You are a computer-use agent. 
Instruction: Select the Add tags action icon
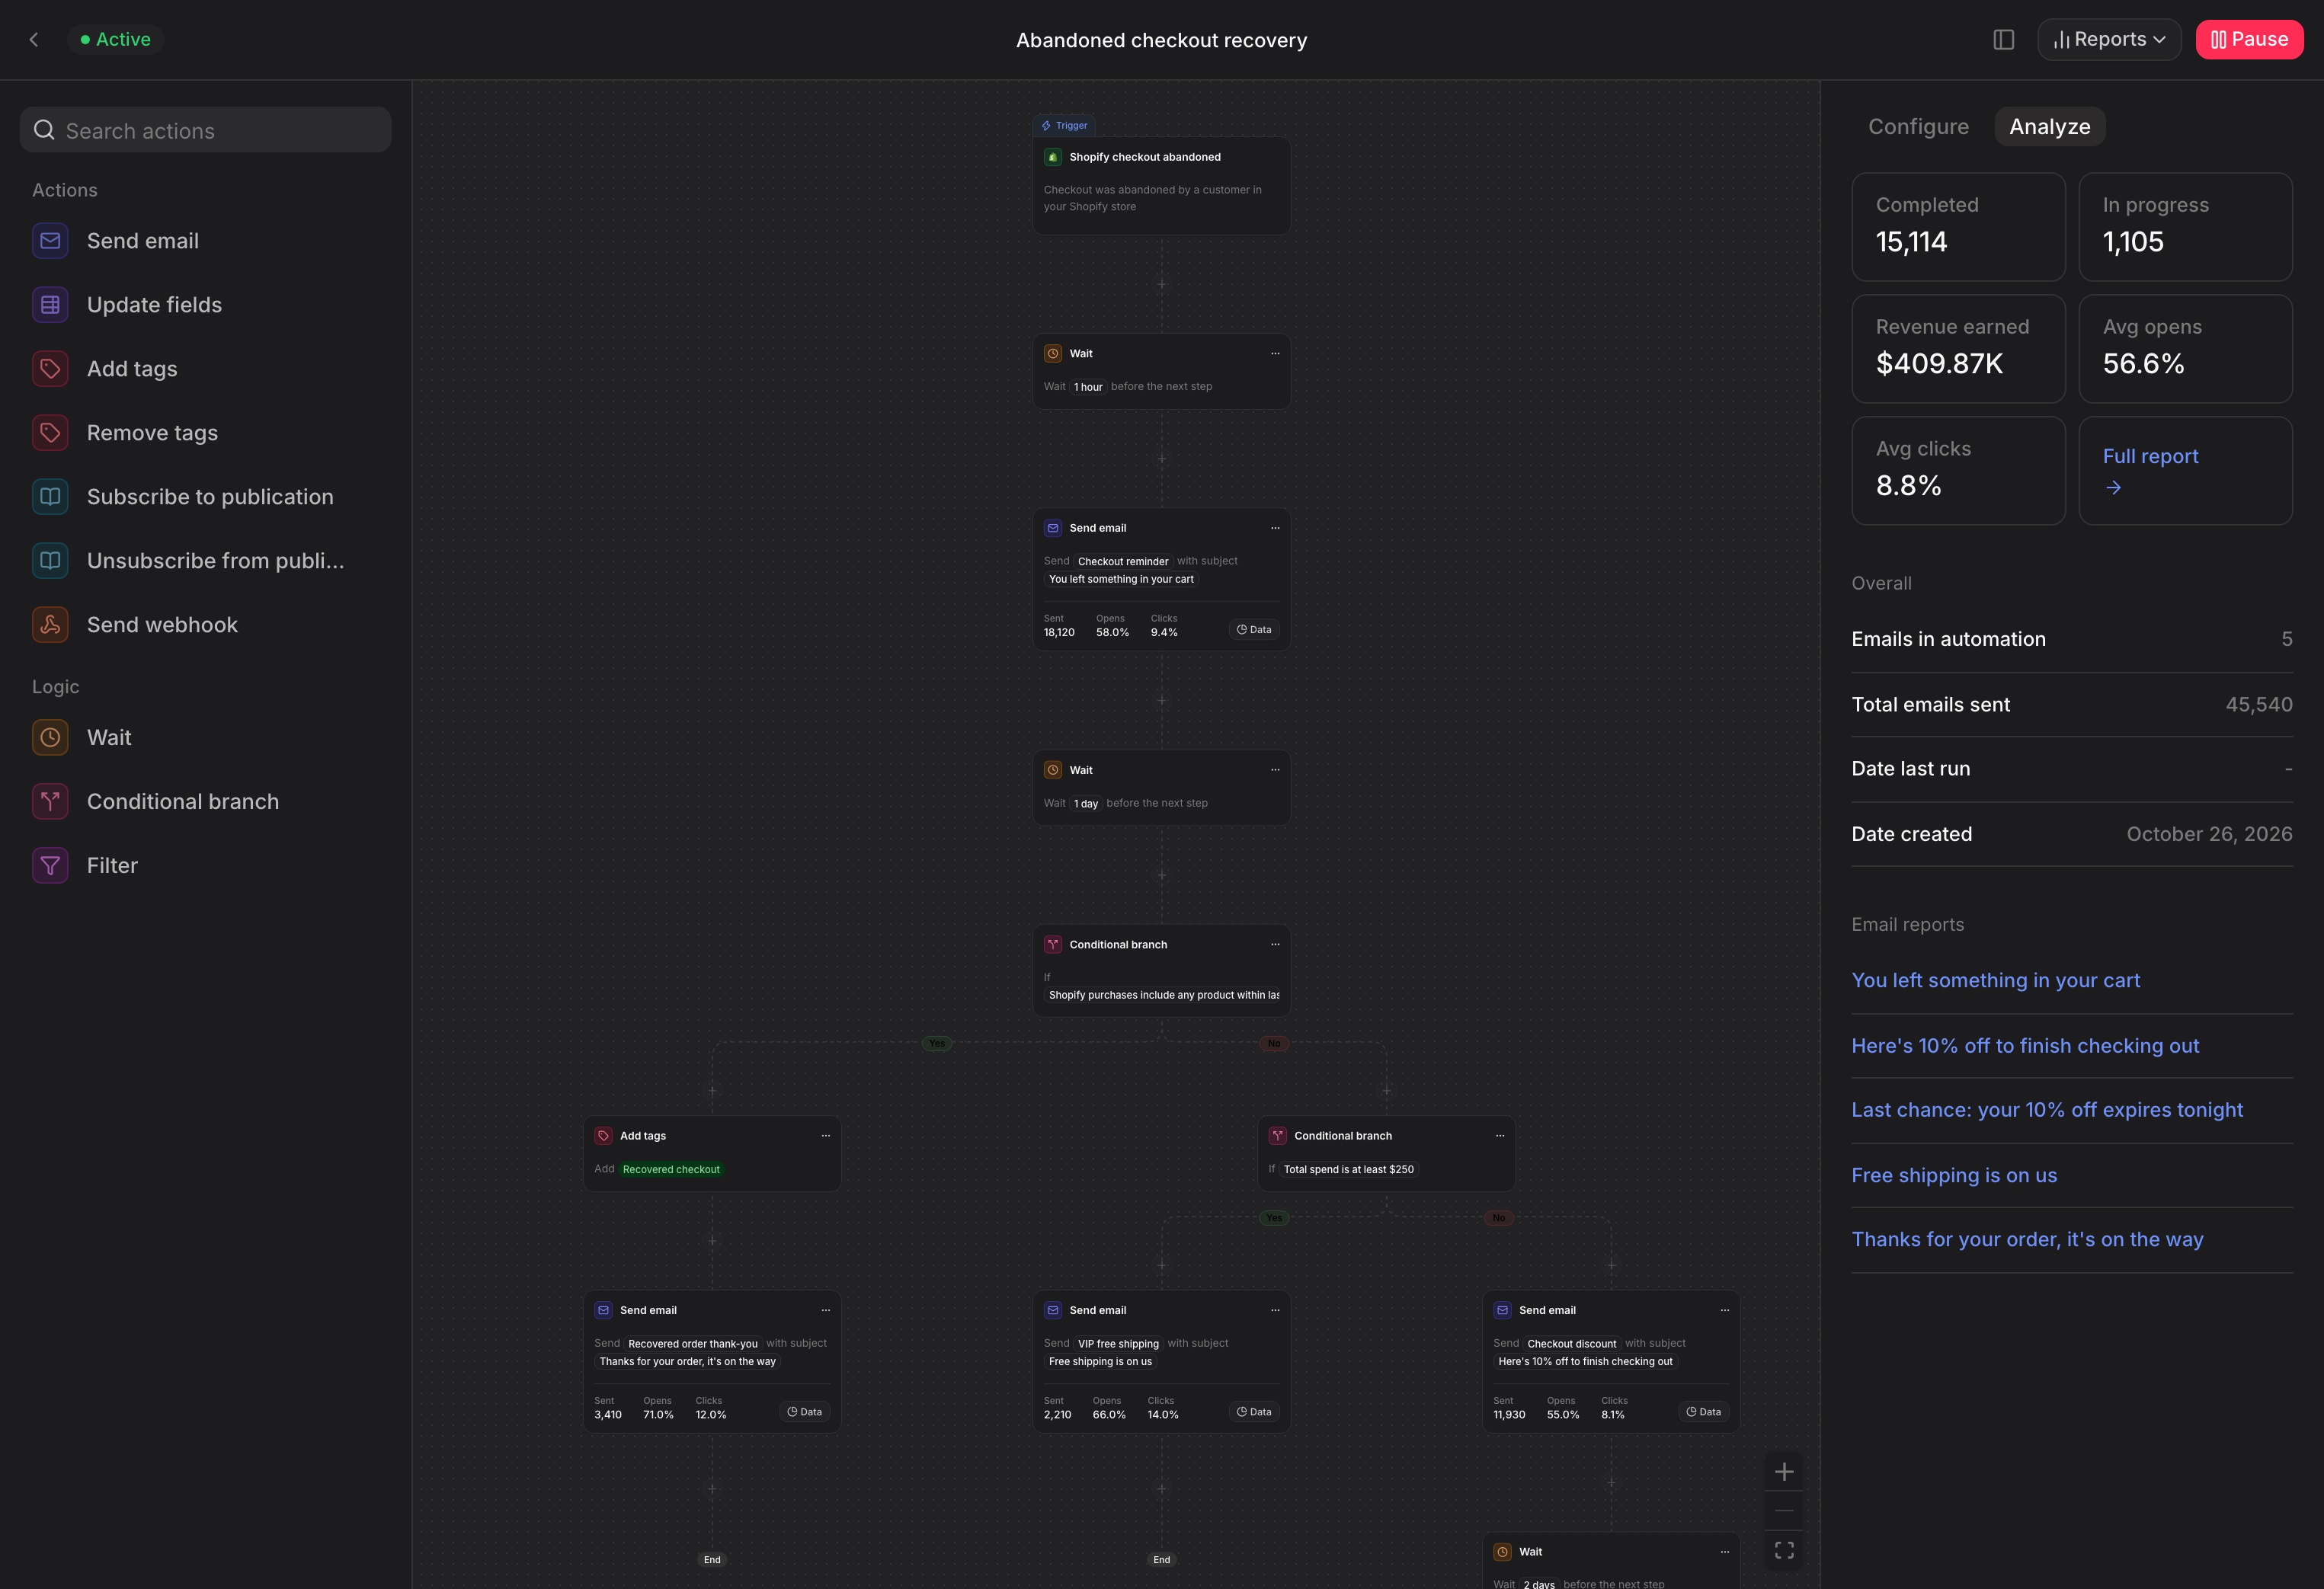pyautogui.click(x=50, y=369)
